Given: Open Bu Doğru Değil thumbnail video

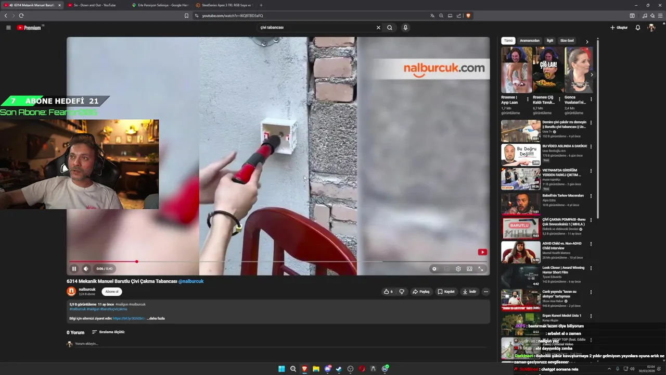Looking at the screenshot, I should coord(520,155).
